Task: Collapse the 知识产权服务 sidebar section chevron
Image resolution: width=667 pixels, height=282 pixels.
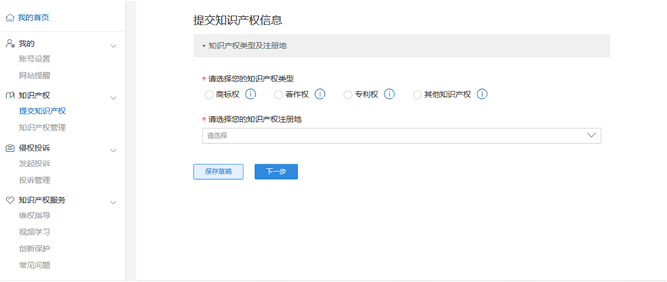Action: [x=113, y=203]
